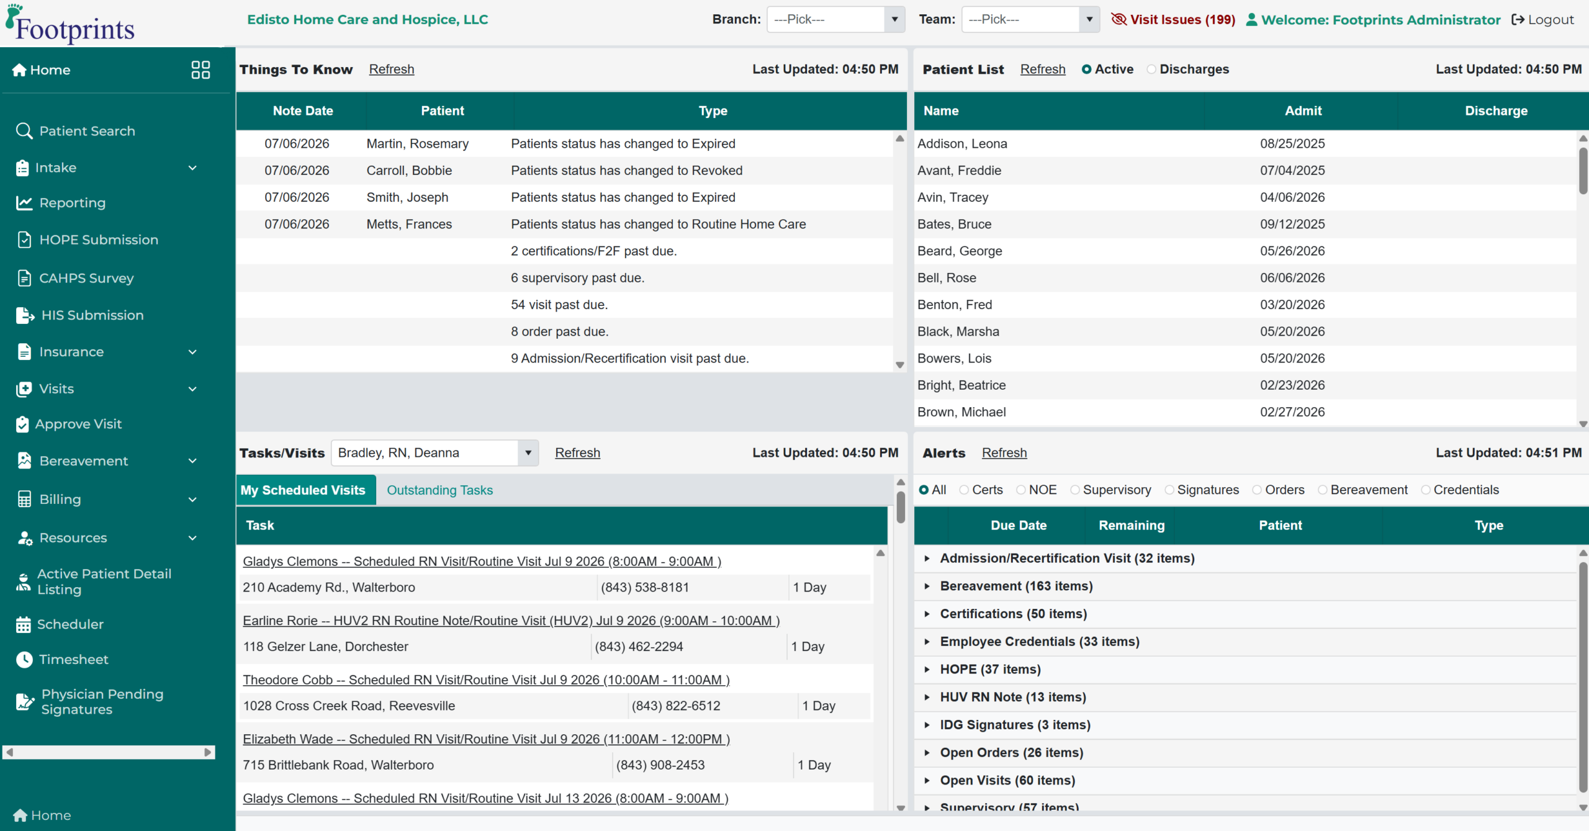Refresh the Things To Know panel
The height and width of the screenshot is (831, 1589).
tap(392, 70)
